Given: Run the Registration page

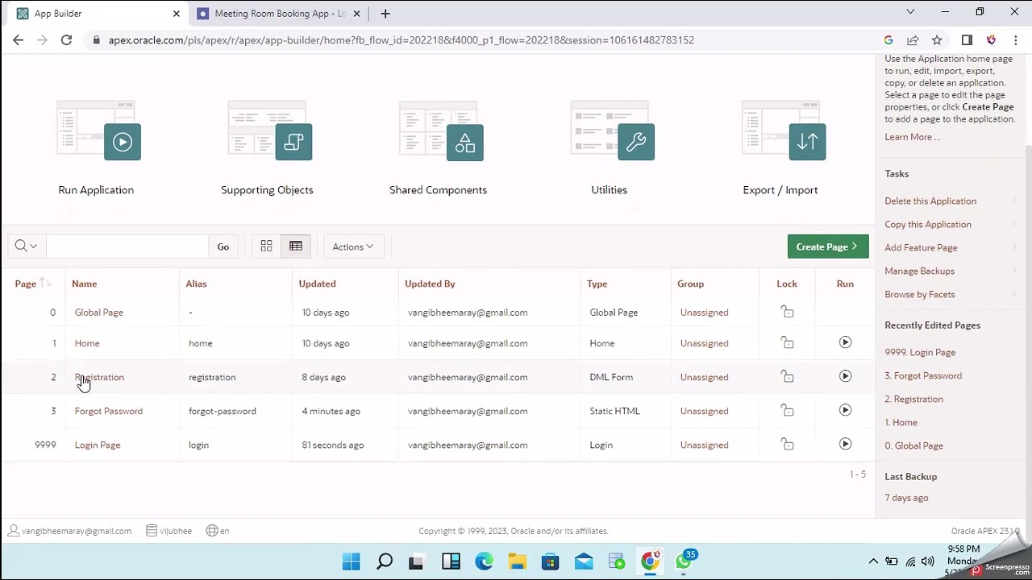Looking at the screenshot, I should (845, 376).
